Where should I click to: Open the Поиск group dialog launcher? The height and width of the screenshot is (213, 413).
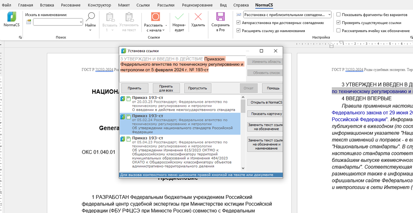coord(20,37)
